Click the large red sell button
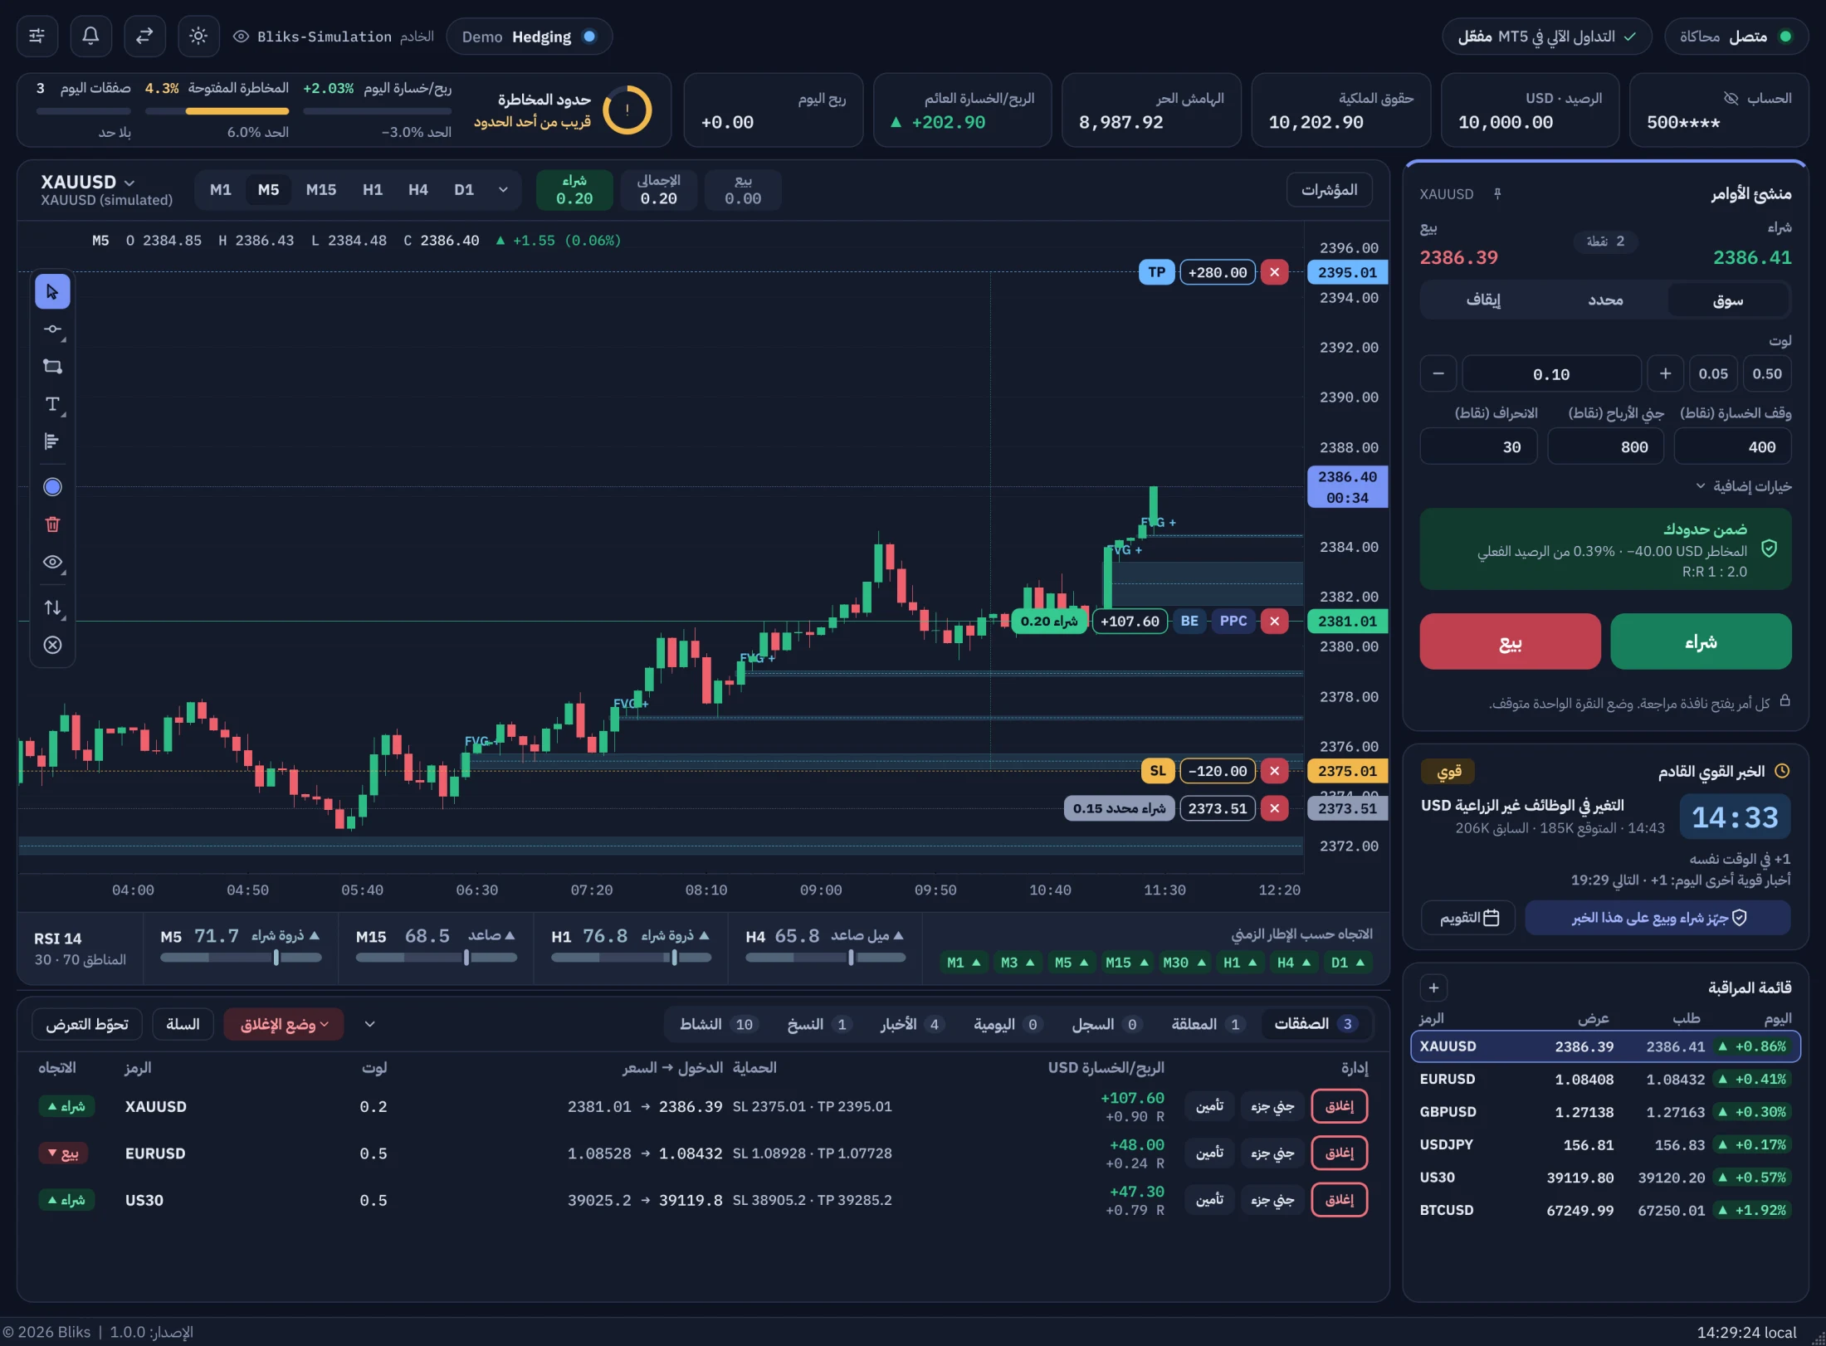Viewport: 1826px width, 1346px height. point(1510,641)
